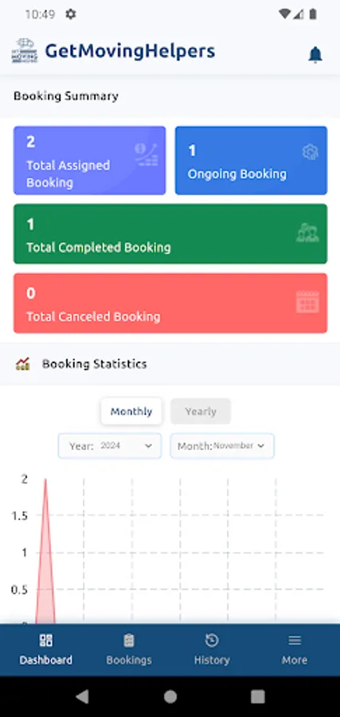The image size is (340, 717).
Task: Click the 10:49 clock in status bar
Action: point(41,14)
